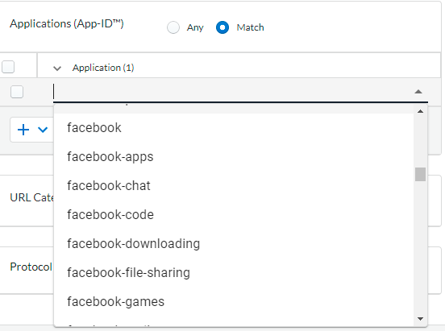Tick the header row checkbox
The height and width of the screenshot is (331, 445).
pos(8,67)
